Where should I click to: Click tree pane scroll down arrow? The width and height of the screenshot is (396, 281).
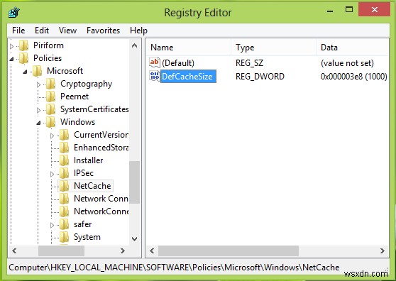(135, 239)
